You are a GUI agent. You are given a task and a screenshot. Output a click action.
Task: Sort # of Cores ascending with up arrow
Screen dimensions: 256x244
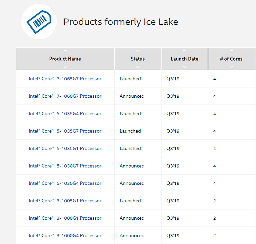pyautogui.click(x=231, y=51)
